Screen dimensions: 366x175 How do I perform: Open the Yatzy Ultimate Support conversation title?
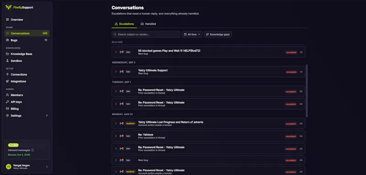[x=153, y=70]
